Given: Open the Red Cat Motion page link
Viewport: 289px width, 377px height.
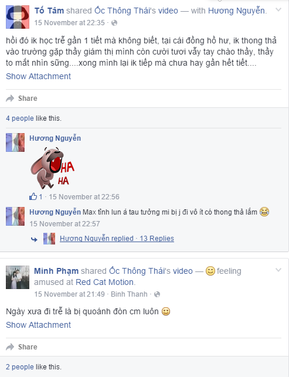Looking at the screenshot, I should 104,282.
